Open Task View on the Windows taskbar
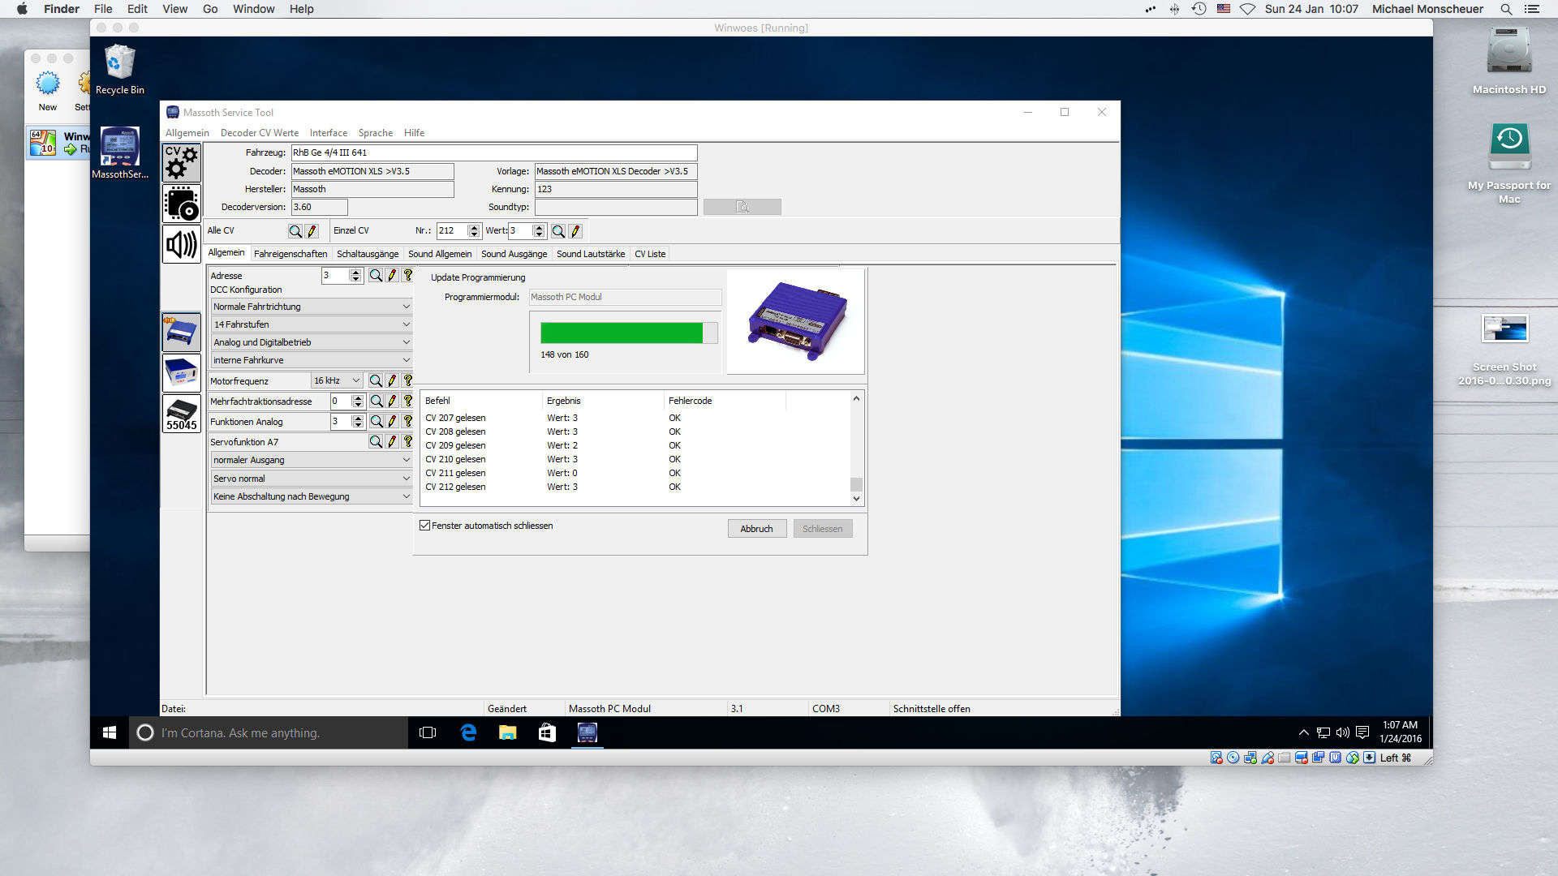 point(428,732)
